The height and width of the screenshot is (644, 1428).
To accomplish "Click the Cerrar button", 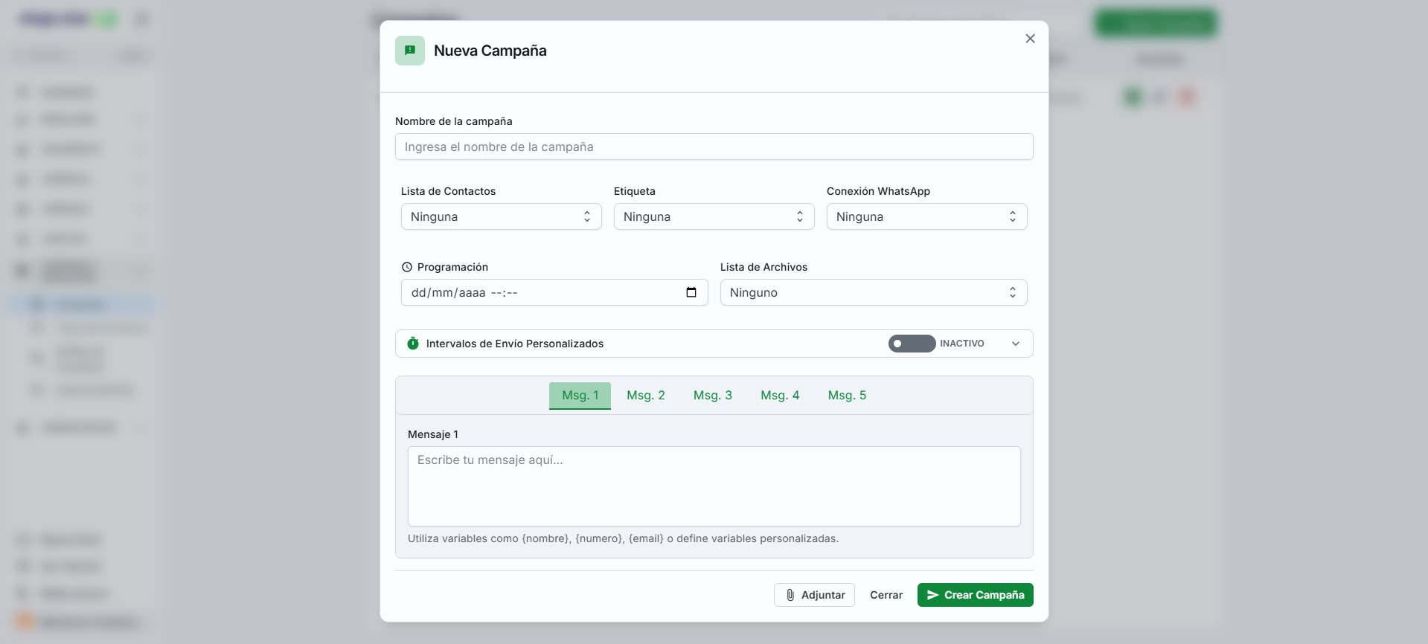I will click(x=886, y=595).
